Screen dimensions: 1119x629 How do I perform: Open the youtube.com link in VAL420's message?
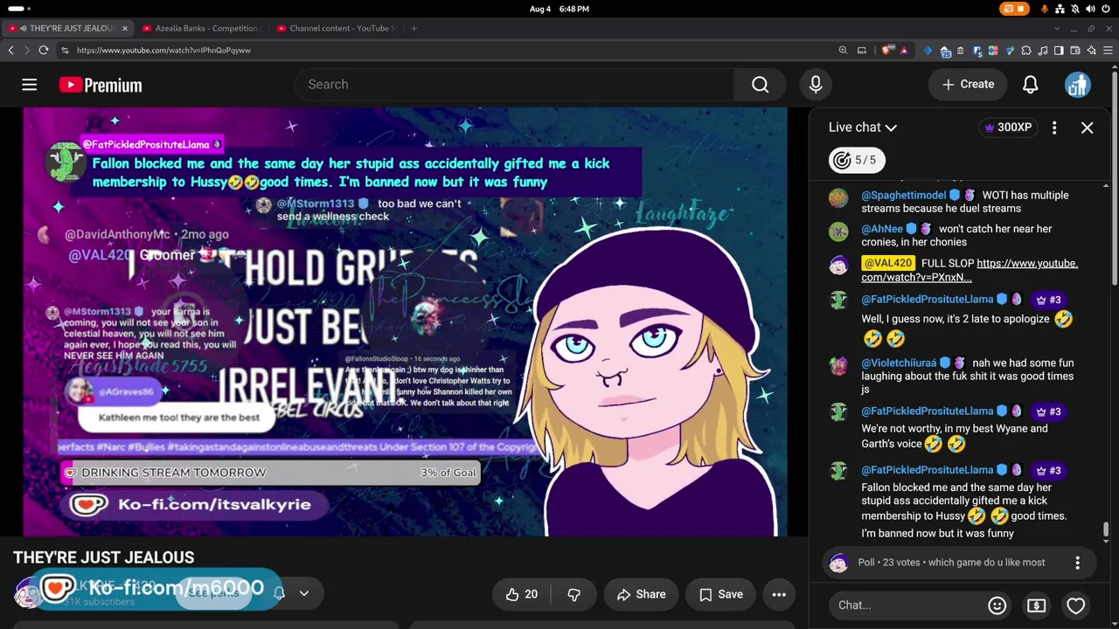coord(970,270)
